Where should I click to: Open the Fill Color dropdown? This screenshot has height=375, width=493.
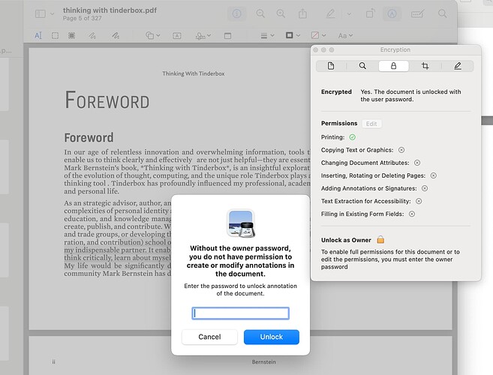pyautogui.click(x=318, y=35)
